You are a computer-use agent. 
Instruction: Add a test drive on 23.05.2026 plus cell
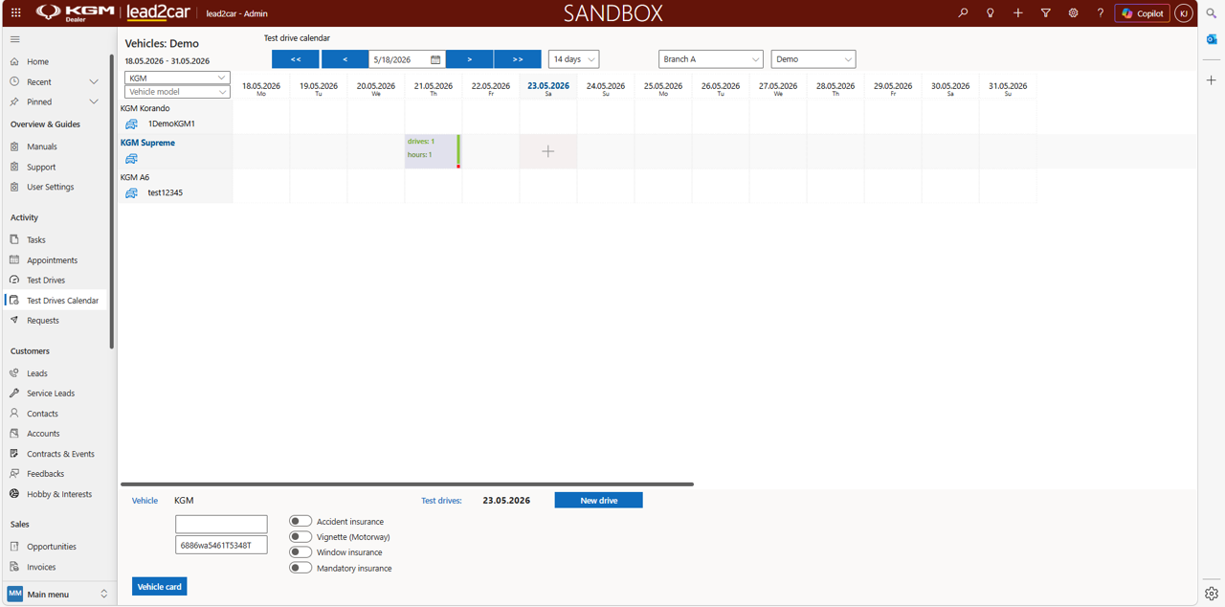(547, 151)
